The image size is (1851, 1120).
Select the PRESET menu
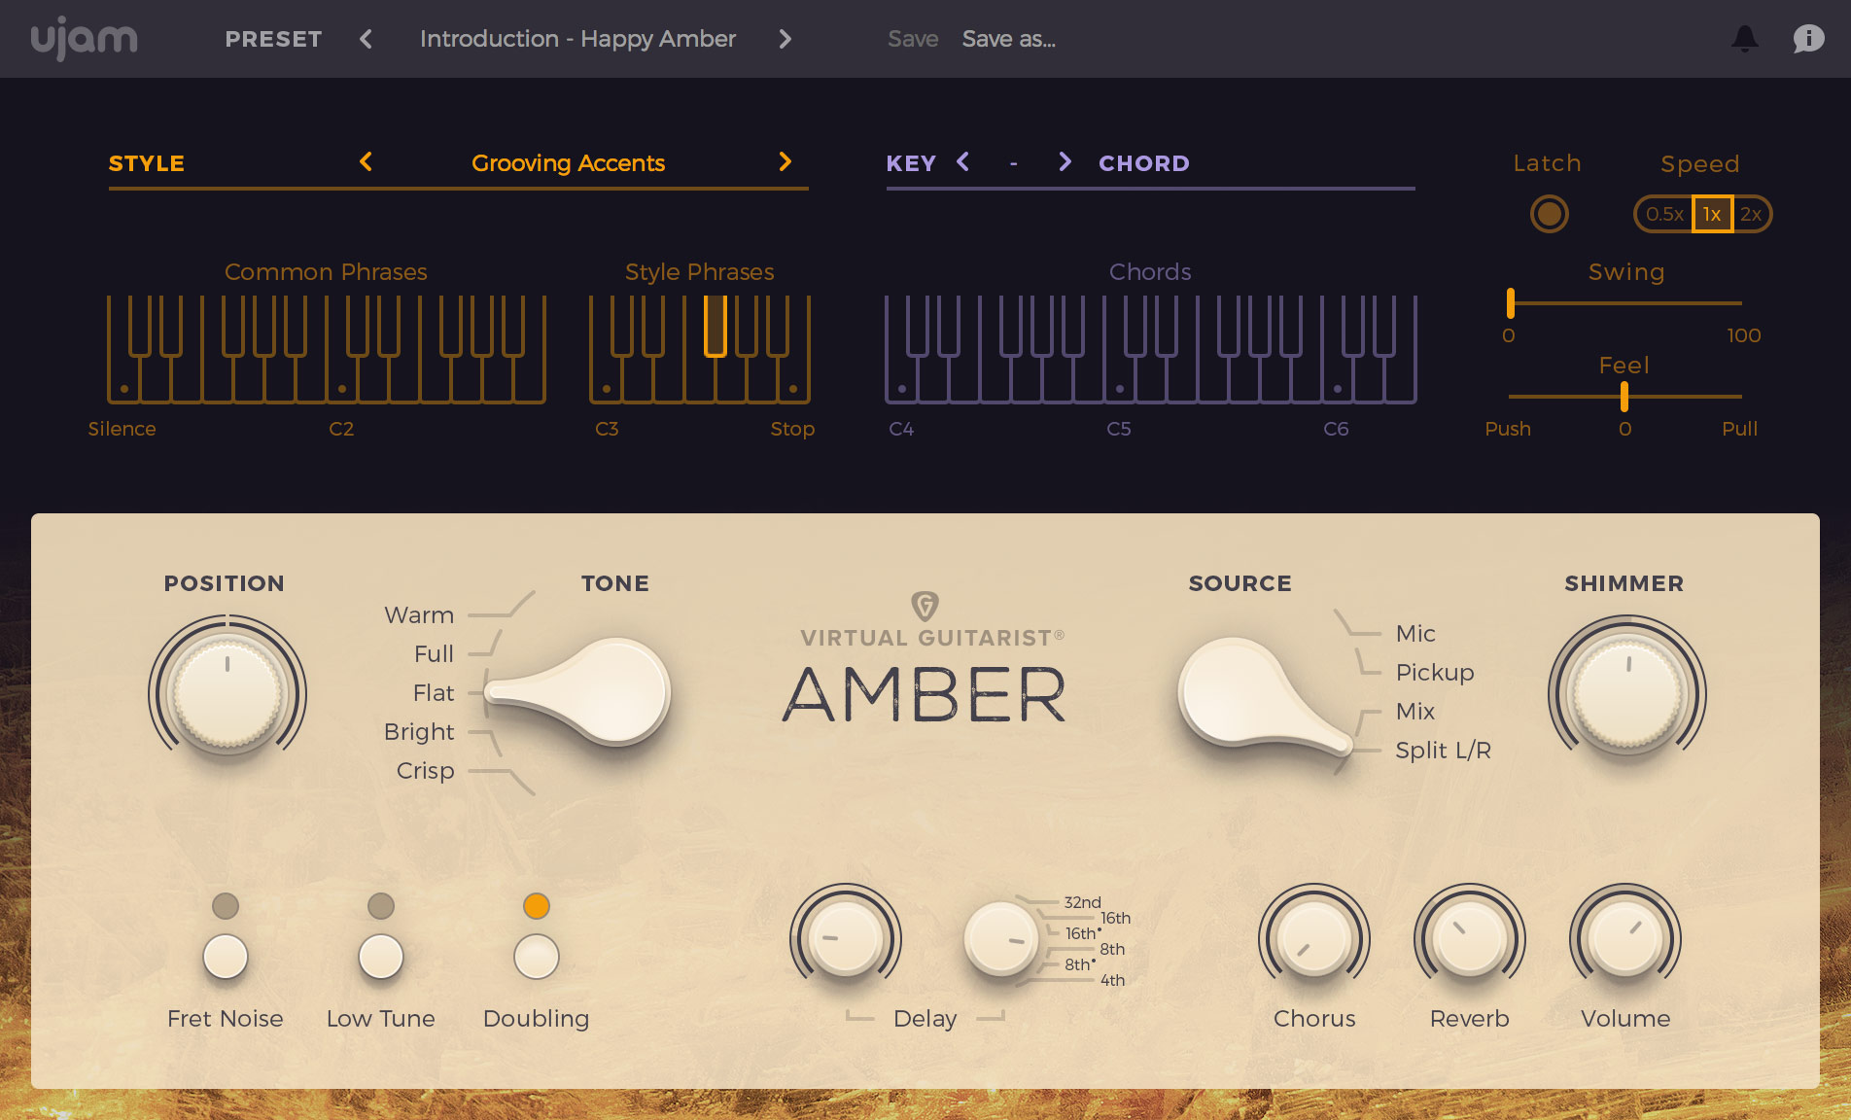[x=273, y=39]
